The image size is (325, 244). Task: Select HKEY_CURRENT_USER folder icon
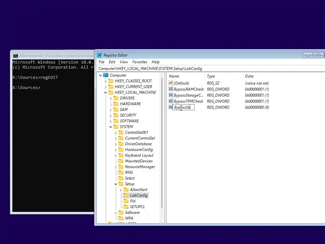point(111,86)
